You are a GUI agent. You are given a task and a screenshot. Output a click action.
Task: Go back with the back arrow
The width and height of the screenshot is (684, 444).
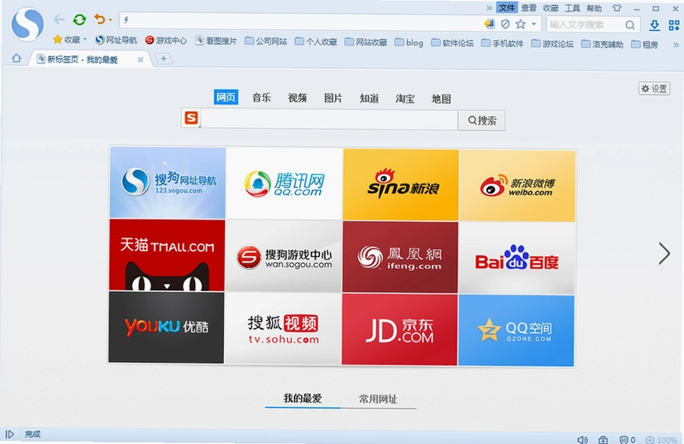(x=59, y=20)
